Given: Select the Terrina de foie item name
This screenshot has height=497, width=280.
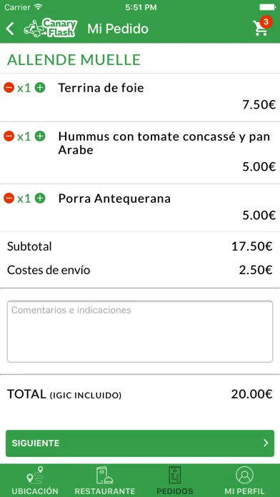Looking at the screenshot, I should click(101, 88).
